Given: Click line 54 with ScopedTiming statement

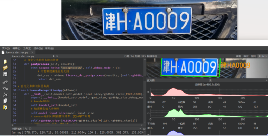Looking at the screenshot, I should tap(76, 68).
